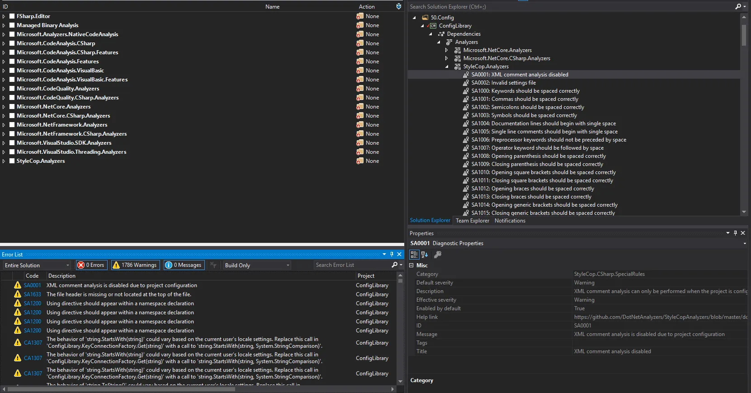Click the Categorized view icon in Properties
The height and width of the screenshot is (393, 751).
[414, 255]
